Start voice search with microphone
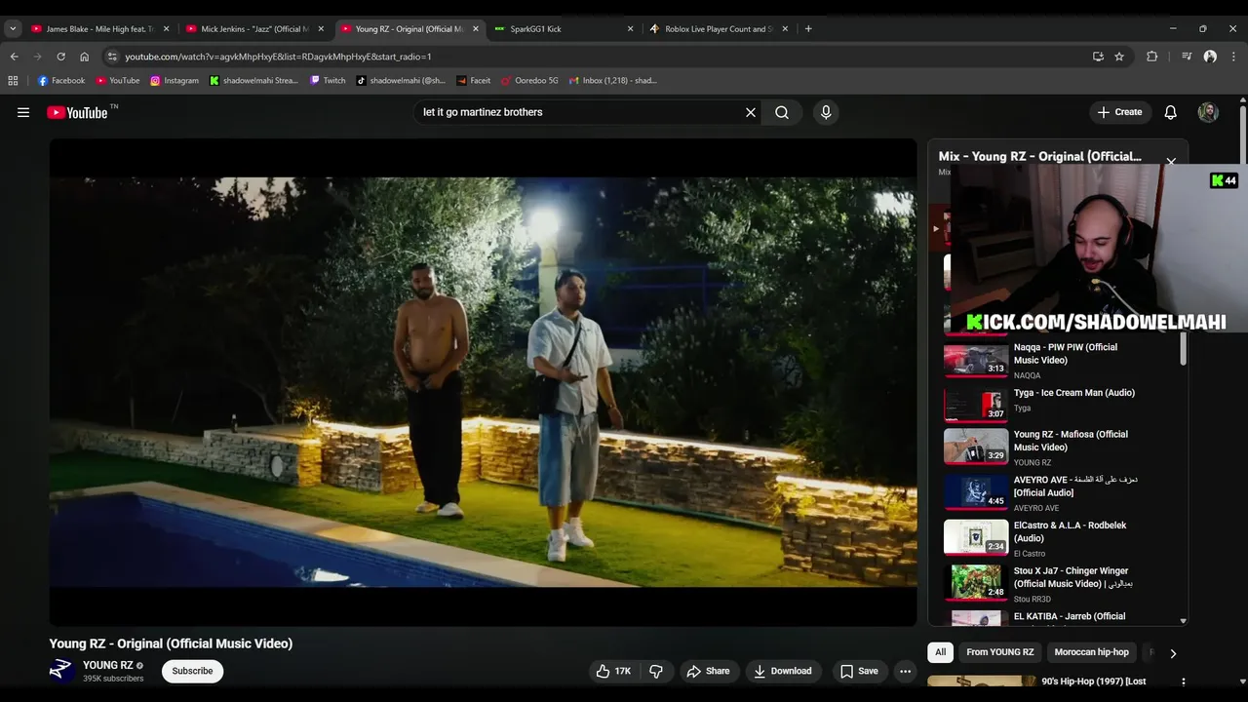Screen dimensions: 1248x702 pyautogui.click(x=826, y=112)
